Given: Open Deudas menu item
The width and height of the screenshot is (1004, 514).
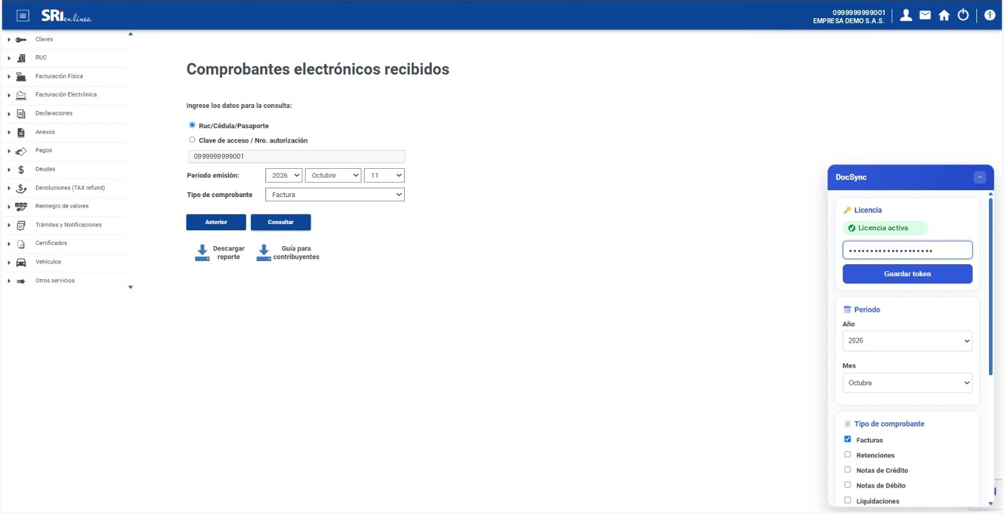Looking at the screenshot, I should click(x=45, y=169).
